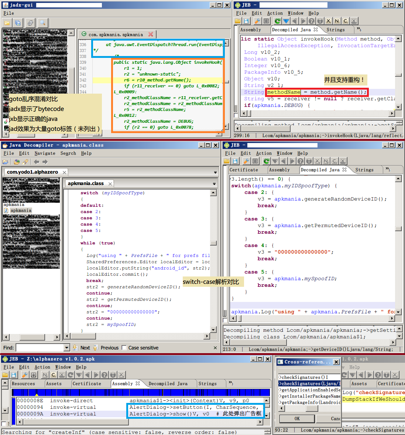Open com.yodo1.alphazero tab list dropdown
The image size is (405, 435).
tap(215, 173)
